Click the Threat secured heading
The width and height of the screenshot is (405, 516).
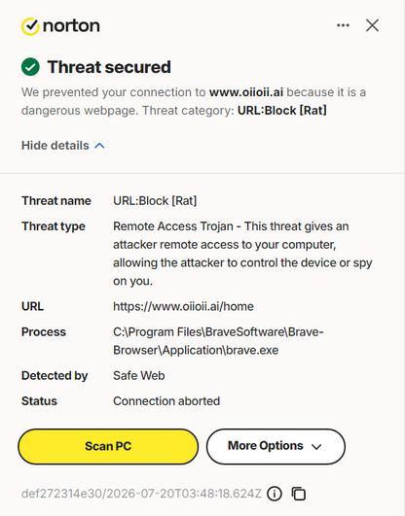click(109, 67)
